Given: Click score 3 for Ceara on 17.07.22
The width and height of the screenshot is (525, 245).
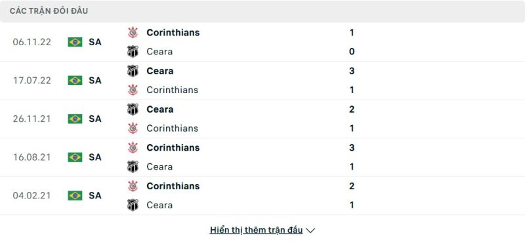Looking at the screenshot, I should [352, 71].
